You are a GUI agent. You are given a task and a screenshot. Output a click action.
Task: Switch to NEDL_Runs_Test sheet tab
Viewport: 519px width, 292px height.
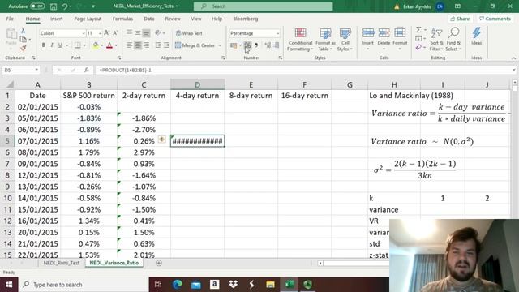(62, 263)
